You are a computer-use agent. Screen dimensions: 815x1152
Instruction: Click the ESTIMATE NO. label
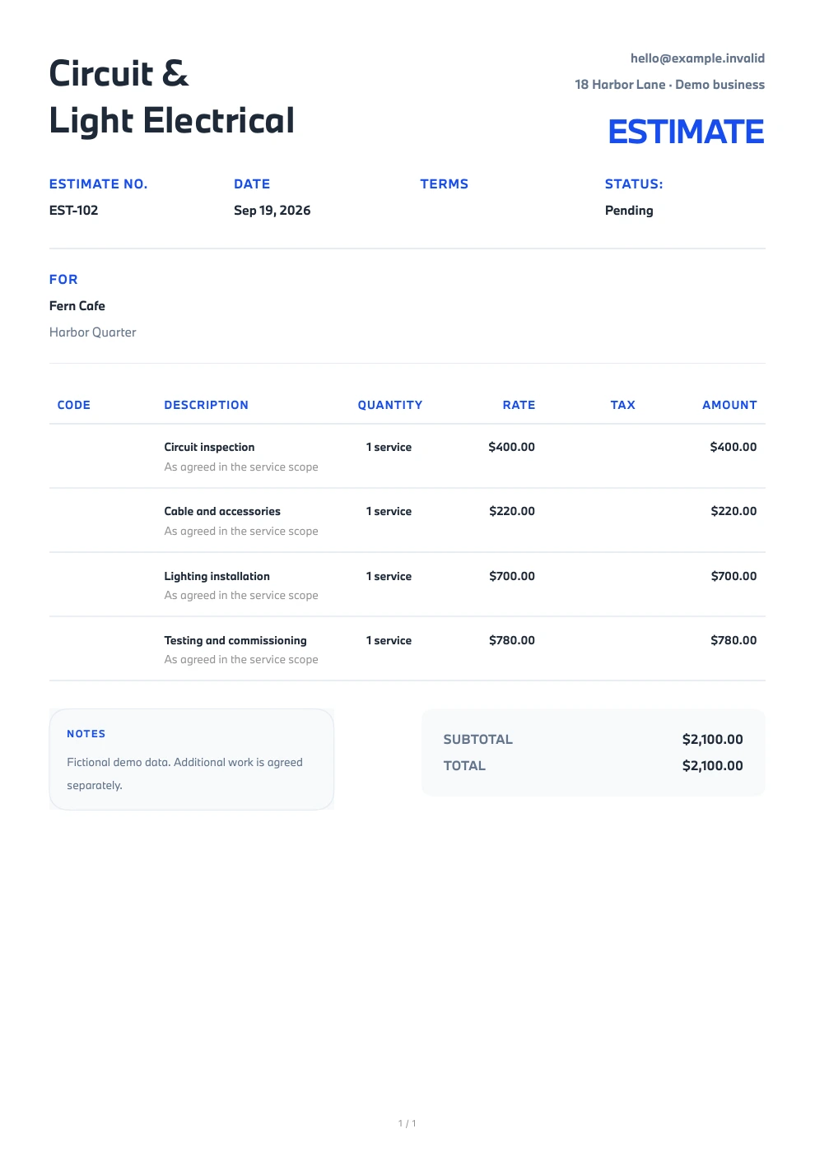pos(99,184)
